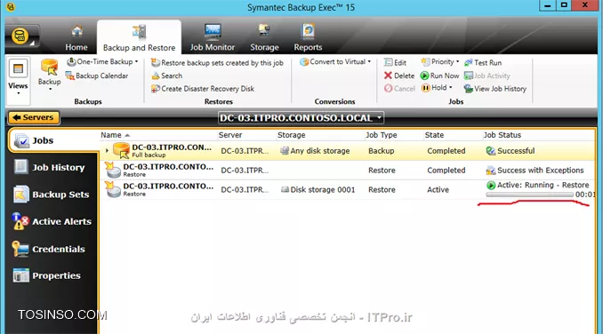This screenshot has width=603, height=334.
Task: Click 'Disk storage 0001' cell
Action: click(318, 189)
